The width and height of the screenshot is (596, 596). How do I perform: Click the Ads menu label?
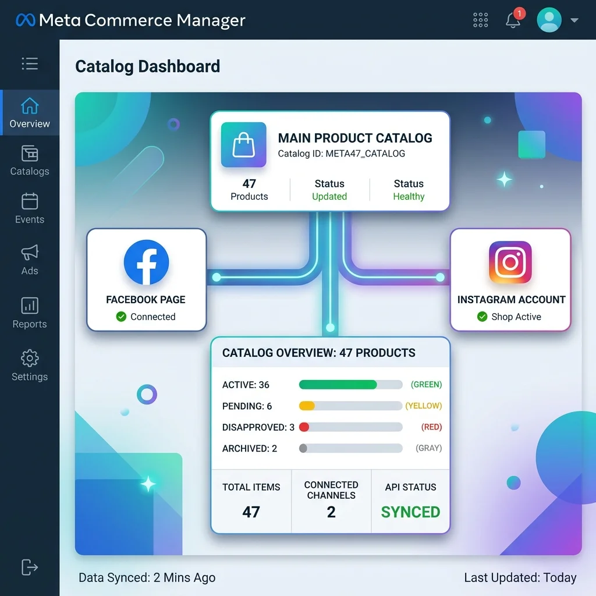coord(30,271)
